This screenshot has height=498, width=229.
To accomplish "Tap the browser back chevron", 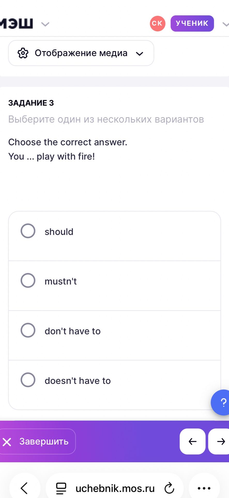I will pos(24,488).
